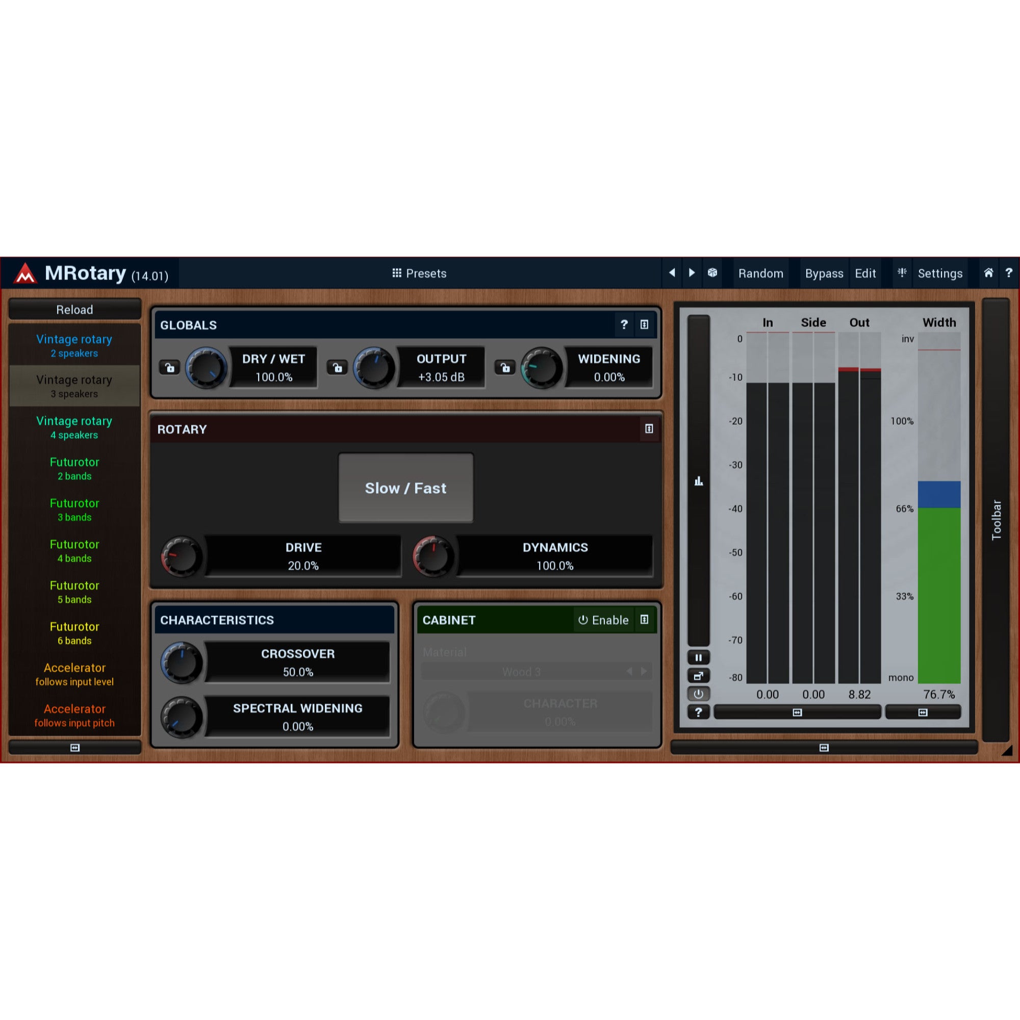Select Futurotor 4 bands preset
The image size is (1020, 1020).
tap(74, 551)
